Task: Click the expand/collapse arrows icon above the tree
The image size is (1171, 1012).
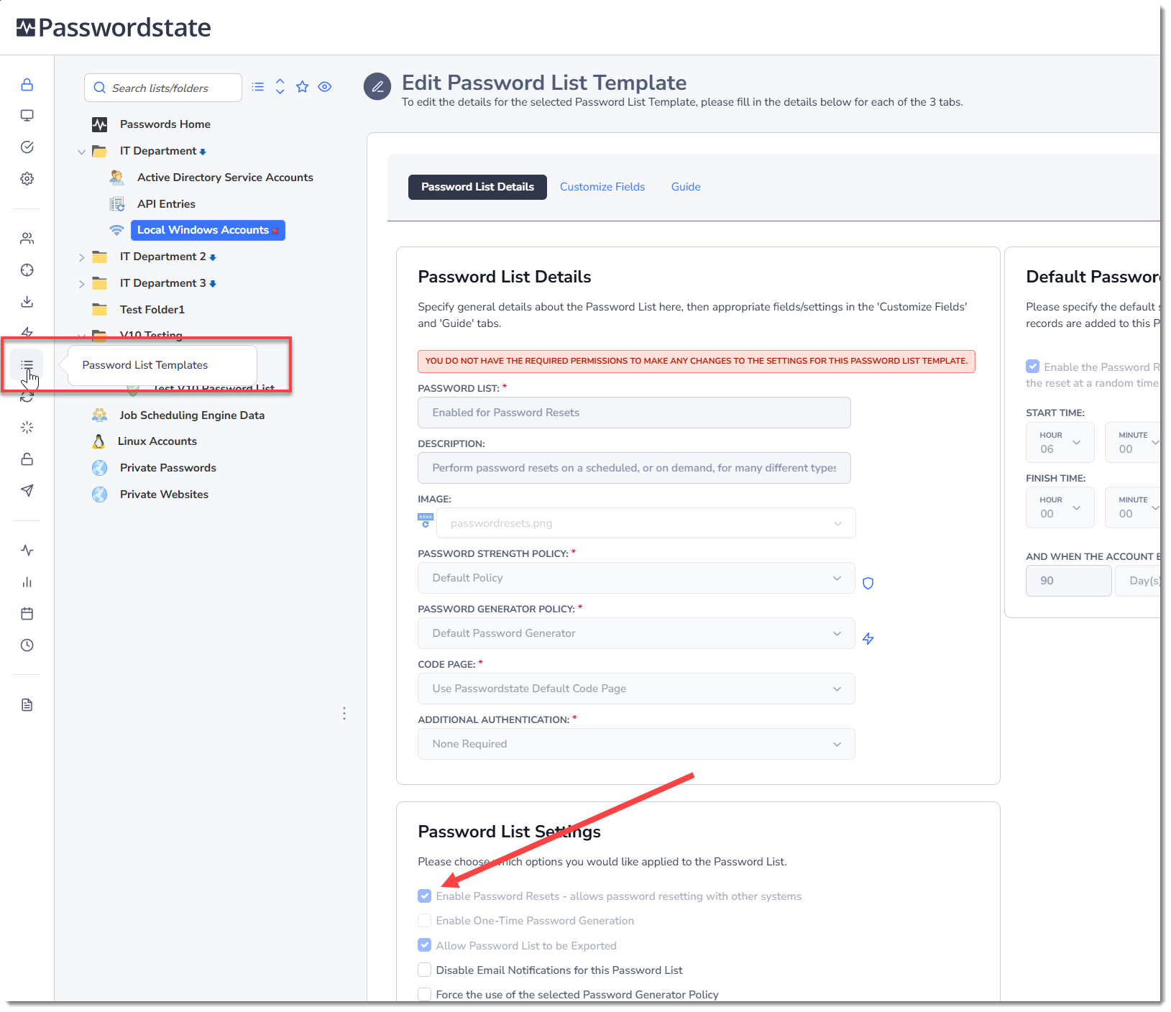Action: (280, 87)
